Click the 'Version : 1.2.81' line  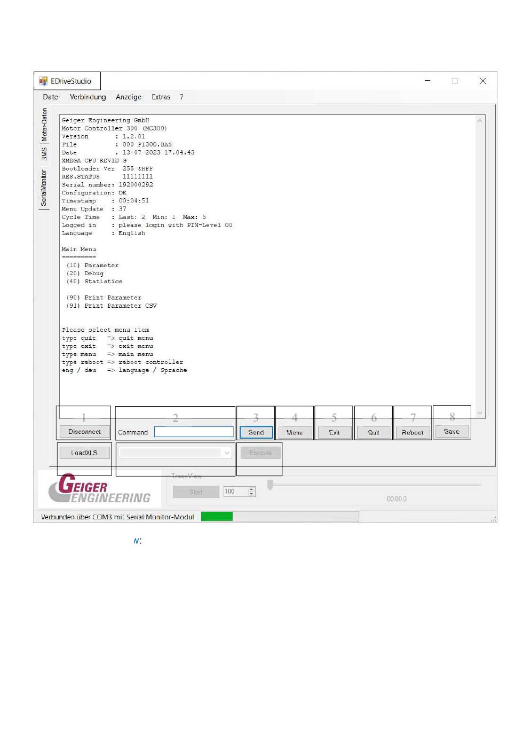click(x=103, y=136)
